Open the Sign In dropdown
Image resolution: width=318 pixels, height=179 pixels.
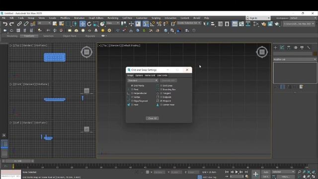click(x=258, y=18)
